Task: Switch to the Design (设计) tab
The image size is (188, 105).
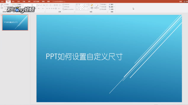Action: (x=18, y=2)
